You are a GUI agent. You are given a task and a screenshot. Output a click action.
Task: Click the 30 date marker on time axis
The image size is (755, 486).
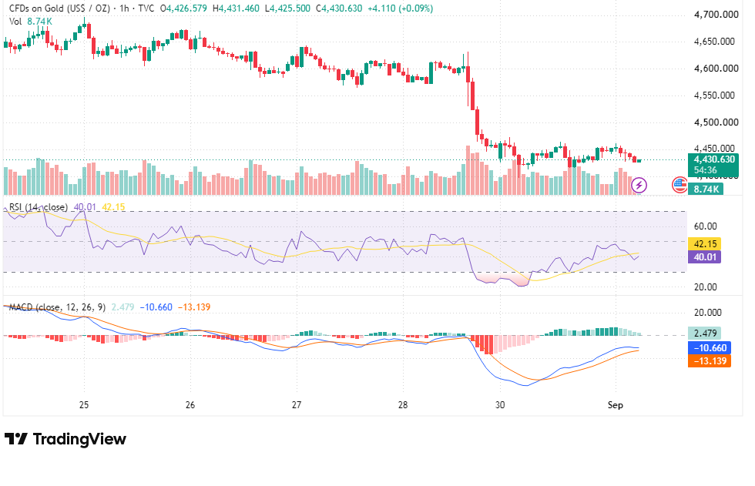pyautogui.click(x=500, y=405)
